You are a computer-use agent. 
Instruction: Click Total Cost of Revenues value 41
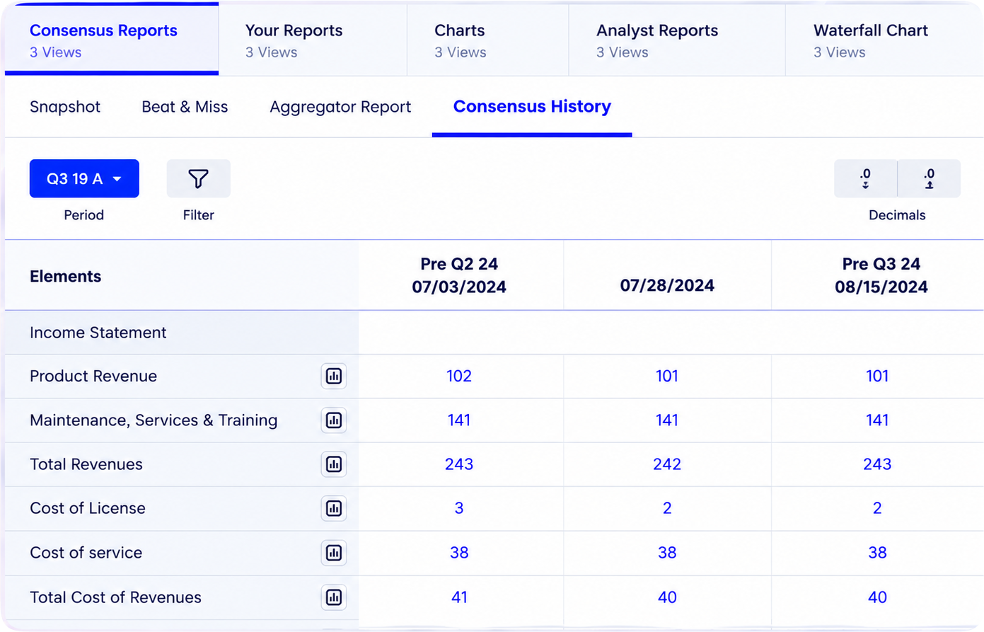[x=459, y=597]
